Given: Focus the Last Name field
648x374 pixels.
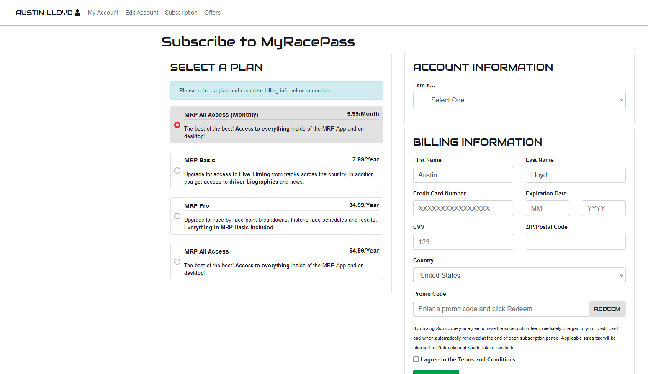Looking at the screenshot, I should point(576,175).
